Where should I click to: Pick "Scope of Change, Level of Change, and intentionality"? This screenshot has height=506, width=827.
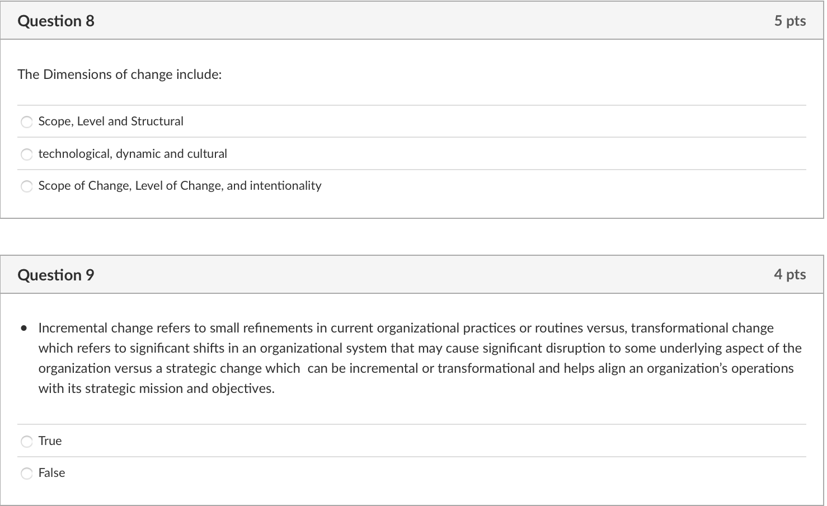click(26, 186)
